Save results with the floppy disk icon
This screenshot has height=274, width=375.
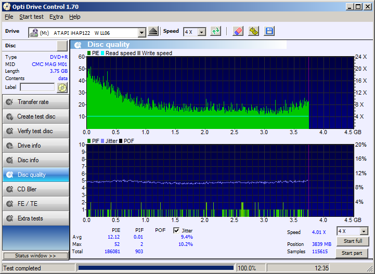pyautogui.click(x=269, y=31)
